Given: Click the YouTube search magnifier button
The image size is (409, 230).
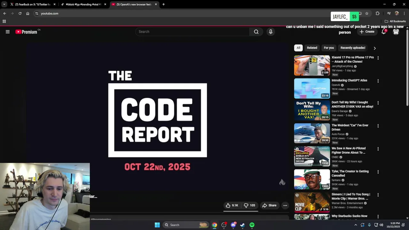Looking at the screenshot, I should click(256, 32).
